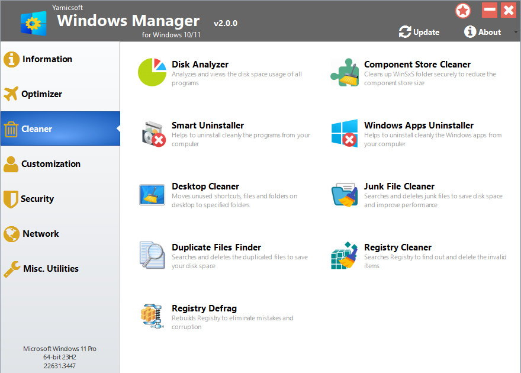Click 'Microsoft Windows 11 Pro' text
Viewport: 521px width, 373px height.
(59, 349)
